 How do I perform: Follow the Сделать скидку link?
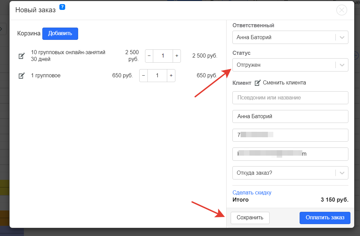pos(252,192)
